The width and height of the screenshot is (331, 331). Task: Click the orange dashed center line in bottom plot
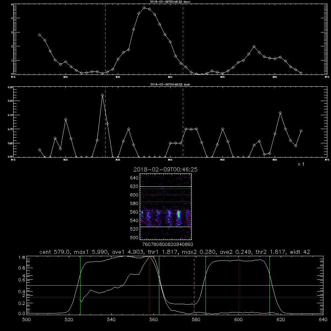194,285
